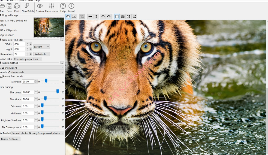Decrease Sharpness value with down arrow

click(x=36, y=93)
